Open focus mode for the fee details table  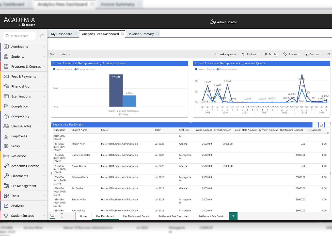coord(321,125)
